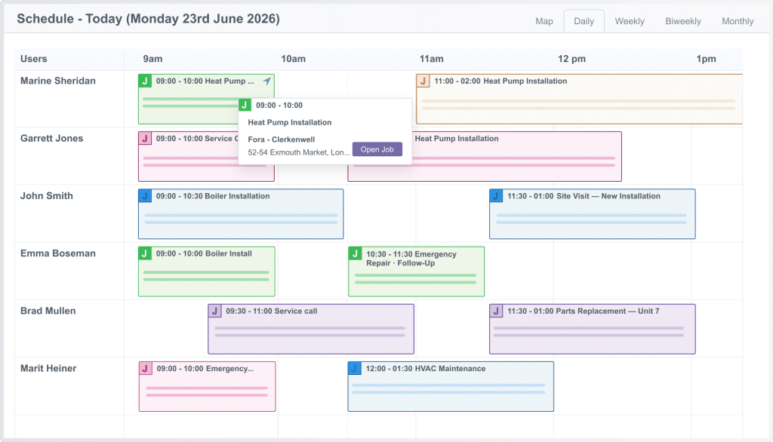Click the Open Job button in the popup
Image resolution: width=773 pixels, height=442 pixels.
[x=377, y=149]
